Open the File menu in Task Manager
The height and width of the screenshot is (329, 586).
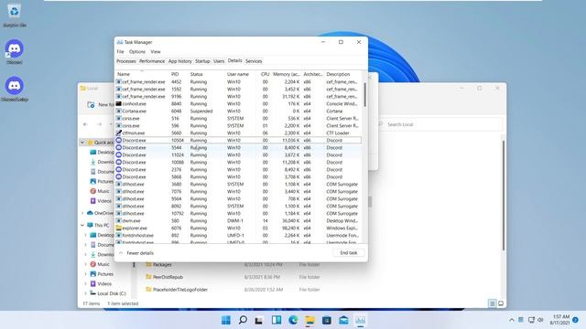click(120, 52)
